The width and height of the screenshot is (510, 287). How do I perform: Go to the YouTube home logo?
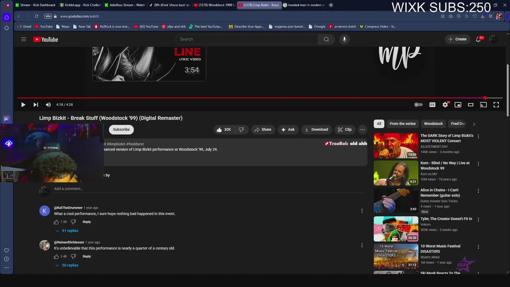[x=45, y=39]
